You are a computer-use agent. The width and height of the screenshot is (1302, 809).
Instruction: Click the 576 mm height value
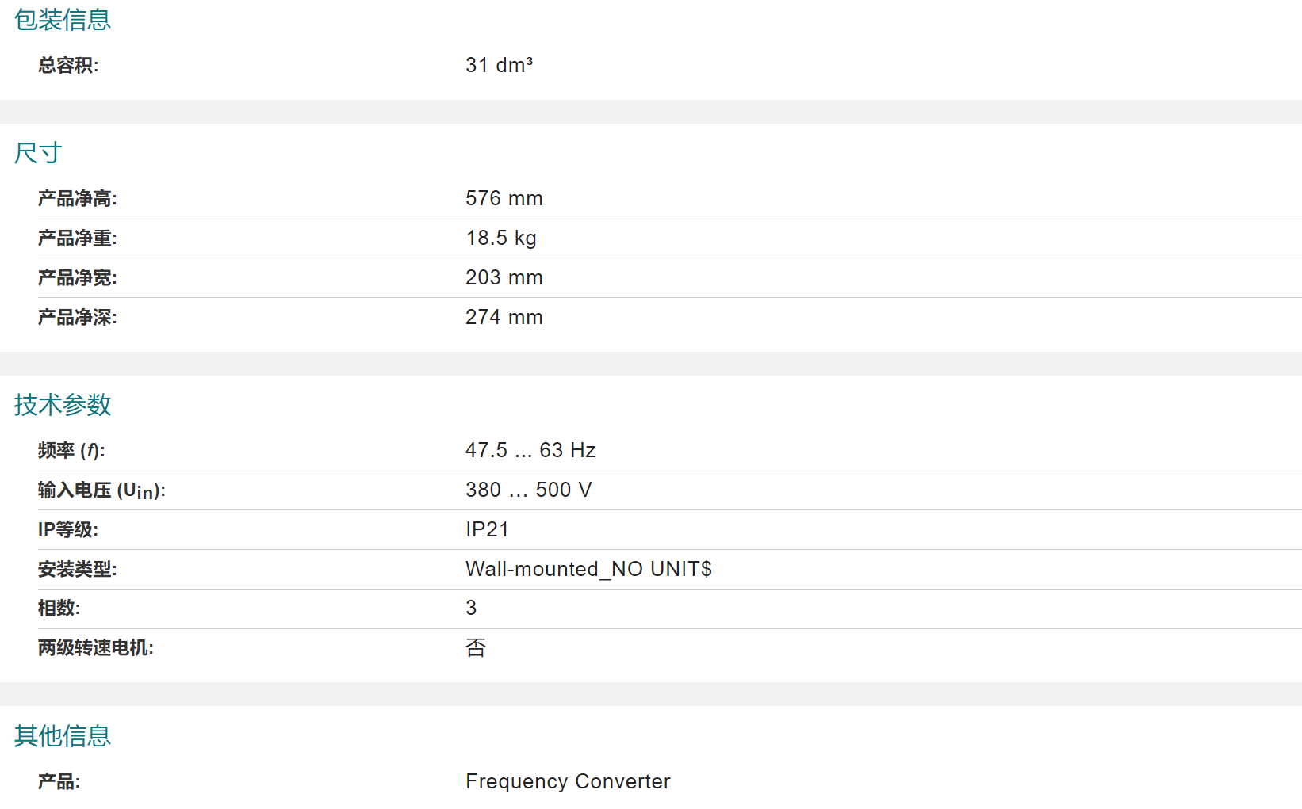pyautogui.click(x=504, y=198)
